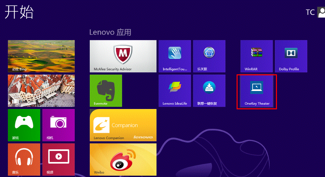325x177 pixels.
Task: Open the Bing landscape tile
Action: click(x=41, y=56)
